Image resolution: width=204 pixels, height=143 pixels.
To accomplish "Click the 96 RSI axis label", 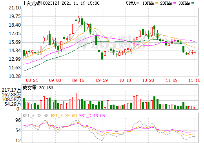I will click(x=18, y=120).
